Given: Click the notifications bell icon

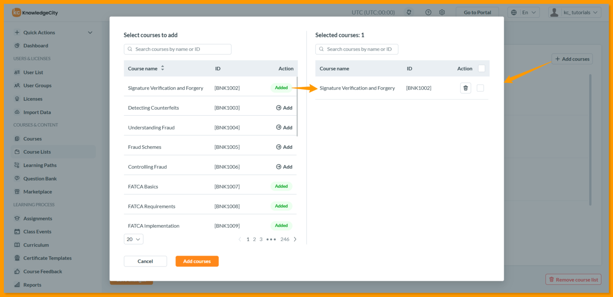Looking at the screenshot, I should click(x=409, y=12).
